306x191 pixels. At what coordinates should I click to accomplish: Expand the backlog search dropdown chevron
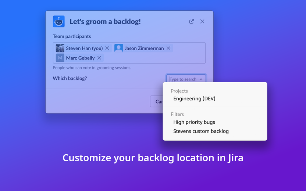point(201,79)
